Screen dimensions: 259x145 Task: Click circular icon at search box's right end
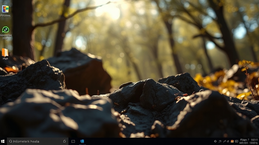[x=64, y=141]
